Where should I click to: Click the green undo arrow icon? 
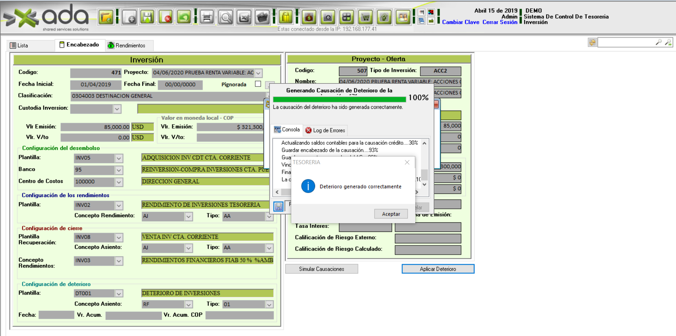(184, 17)
